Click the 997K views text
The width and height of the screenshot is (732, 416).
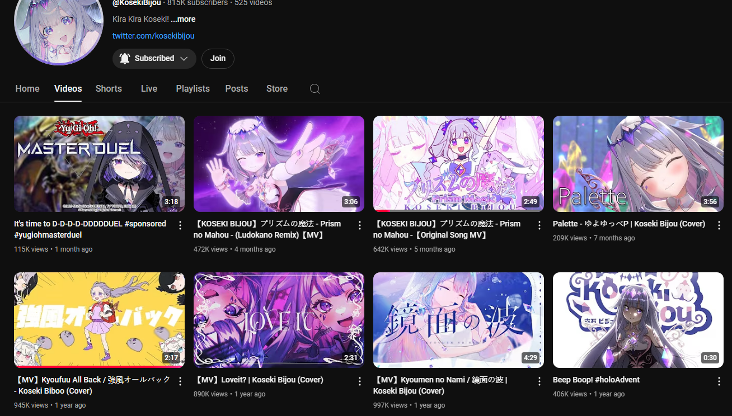point(390,405)
